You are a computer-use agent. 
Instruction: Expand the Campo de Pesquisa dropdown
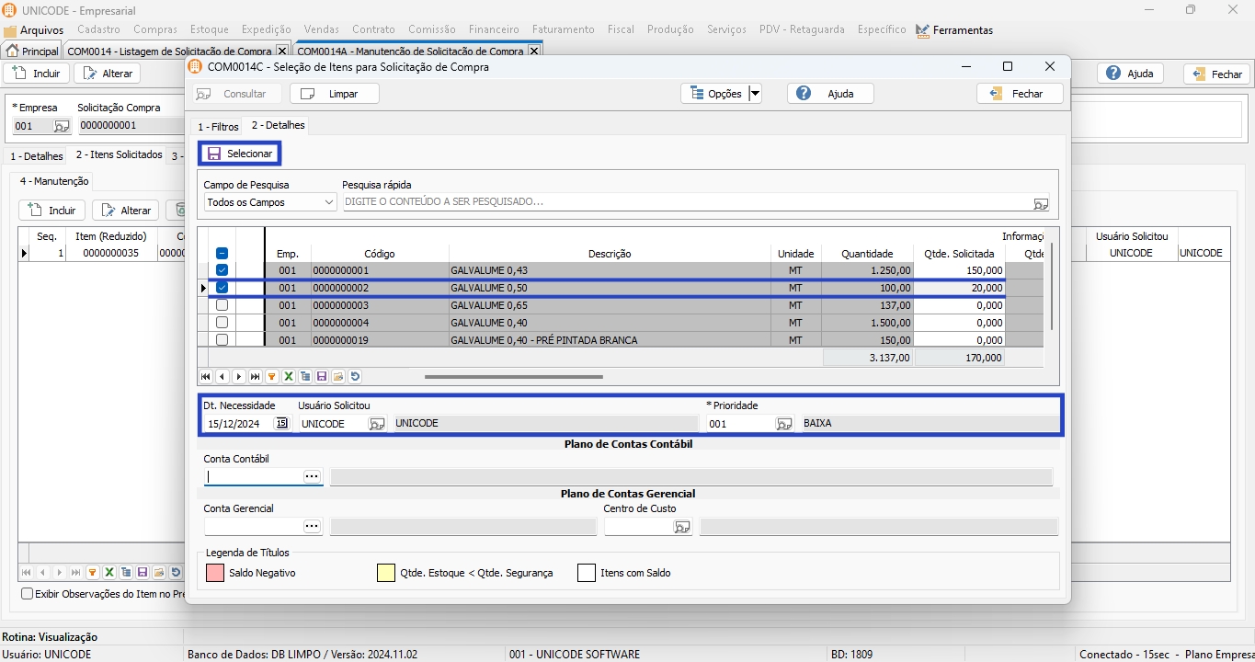(329, 202)
